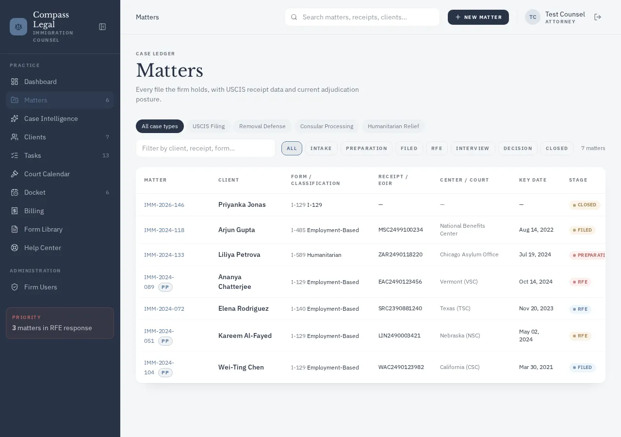621x437 pixels.
Task: Click the global search matters field
Action: click(362, 17)
